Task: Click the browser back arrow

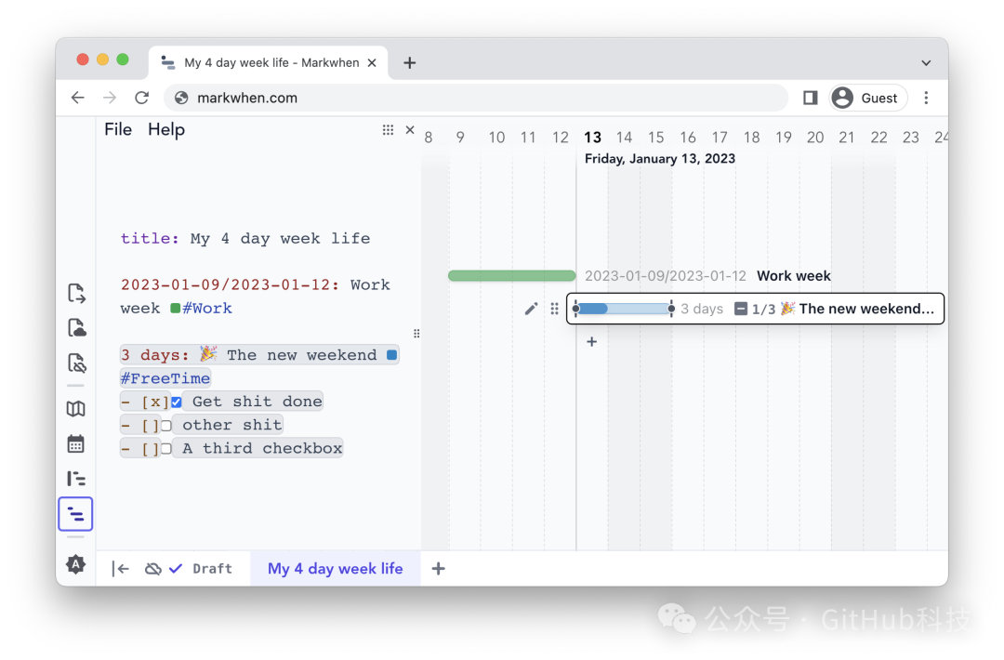Action: [77, 98]
